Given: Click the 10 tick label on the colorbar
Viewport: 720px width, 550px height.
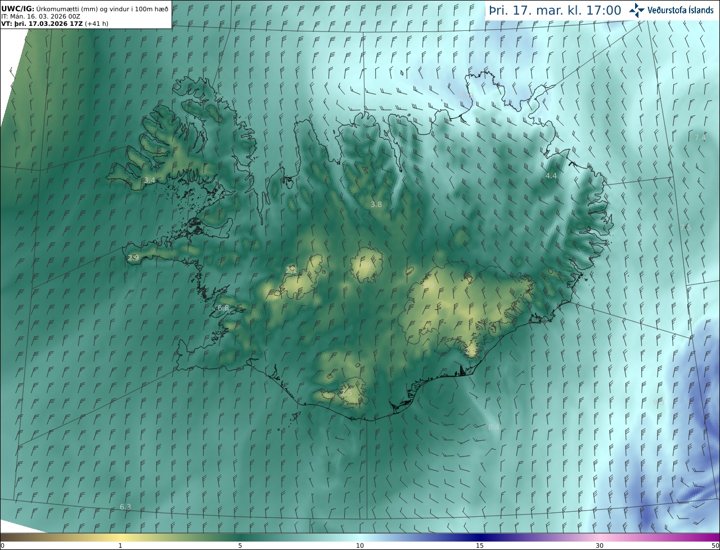Looking at the screenshot, I should [x=360, y=546].
